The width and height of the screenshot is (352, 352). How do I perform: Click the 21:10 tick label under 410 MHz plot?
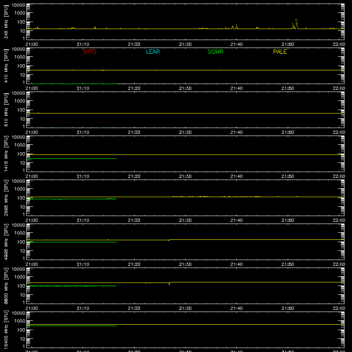(83, 88)
